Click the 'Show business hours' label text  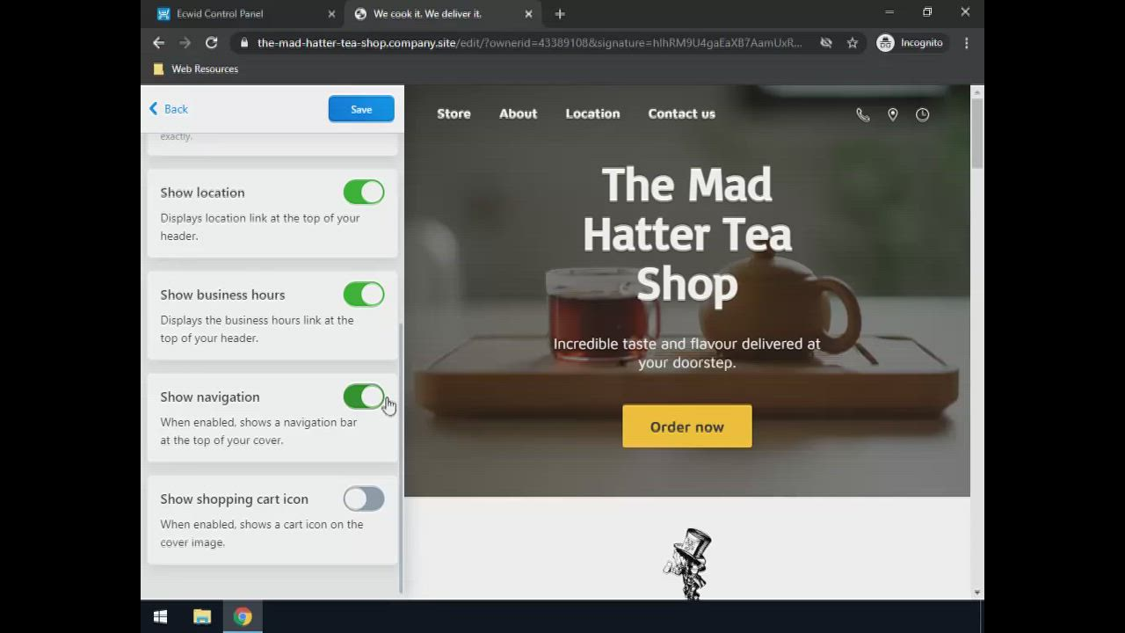(x=222, y=295)
